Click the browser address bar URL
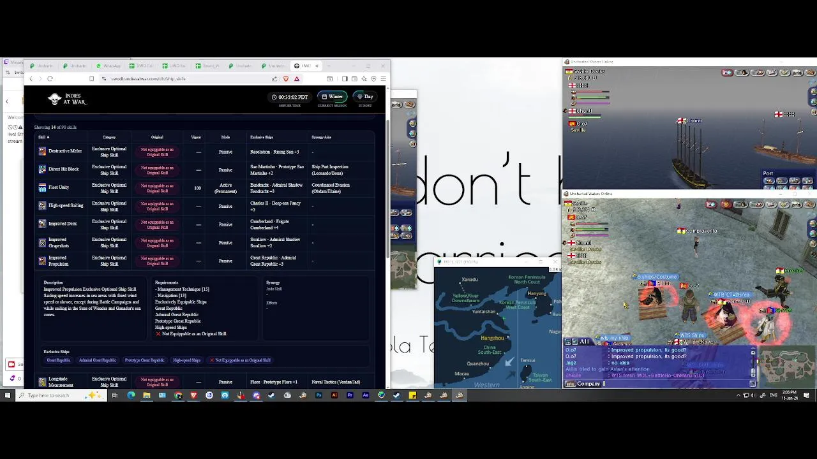This screenshot has height=459, width=817. [148, 78]
